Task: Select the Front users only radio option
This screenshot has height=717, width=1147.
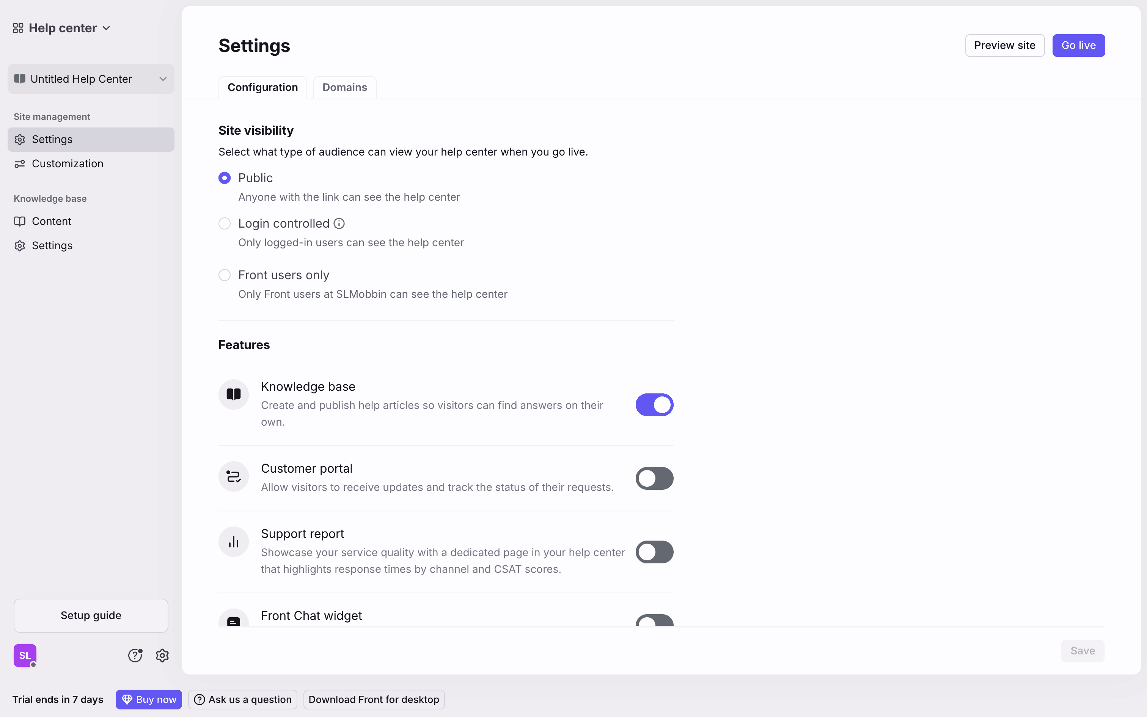Action: pos(225,275)
